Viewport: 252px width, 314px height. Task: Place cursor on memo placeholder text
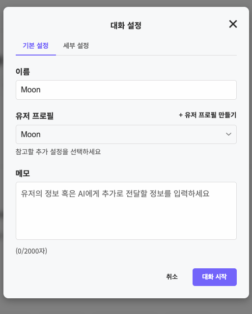pos(115,194)
